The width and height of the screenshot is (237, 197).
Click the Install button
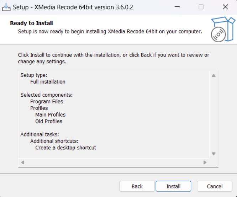pyautogui.click(x=173, y=186)
